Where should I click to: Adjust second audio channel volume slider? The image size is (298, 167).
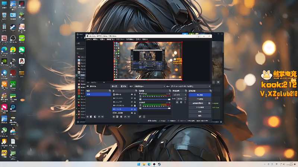(x=156, y=108)
